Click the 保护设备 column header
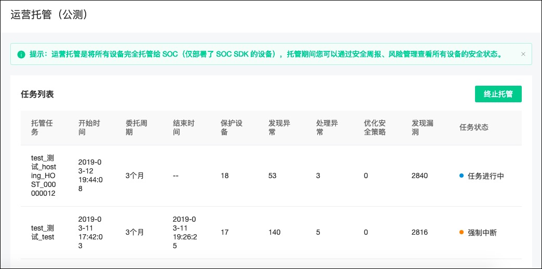This screenshot has width=542, height=269. pyautogui.click(x=231, y=128)
